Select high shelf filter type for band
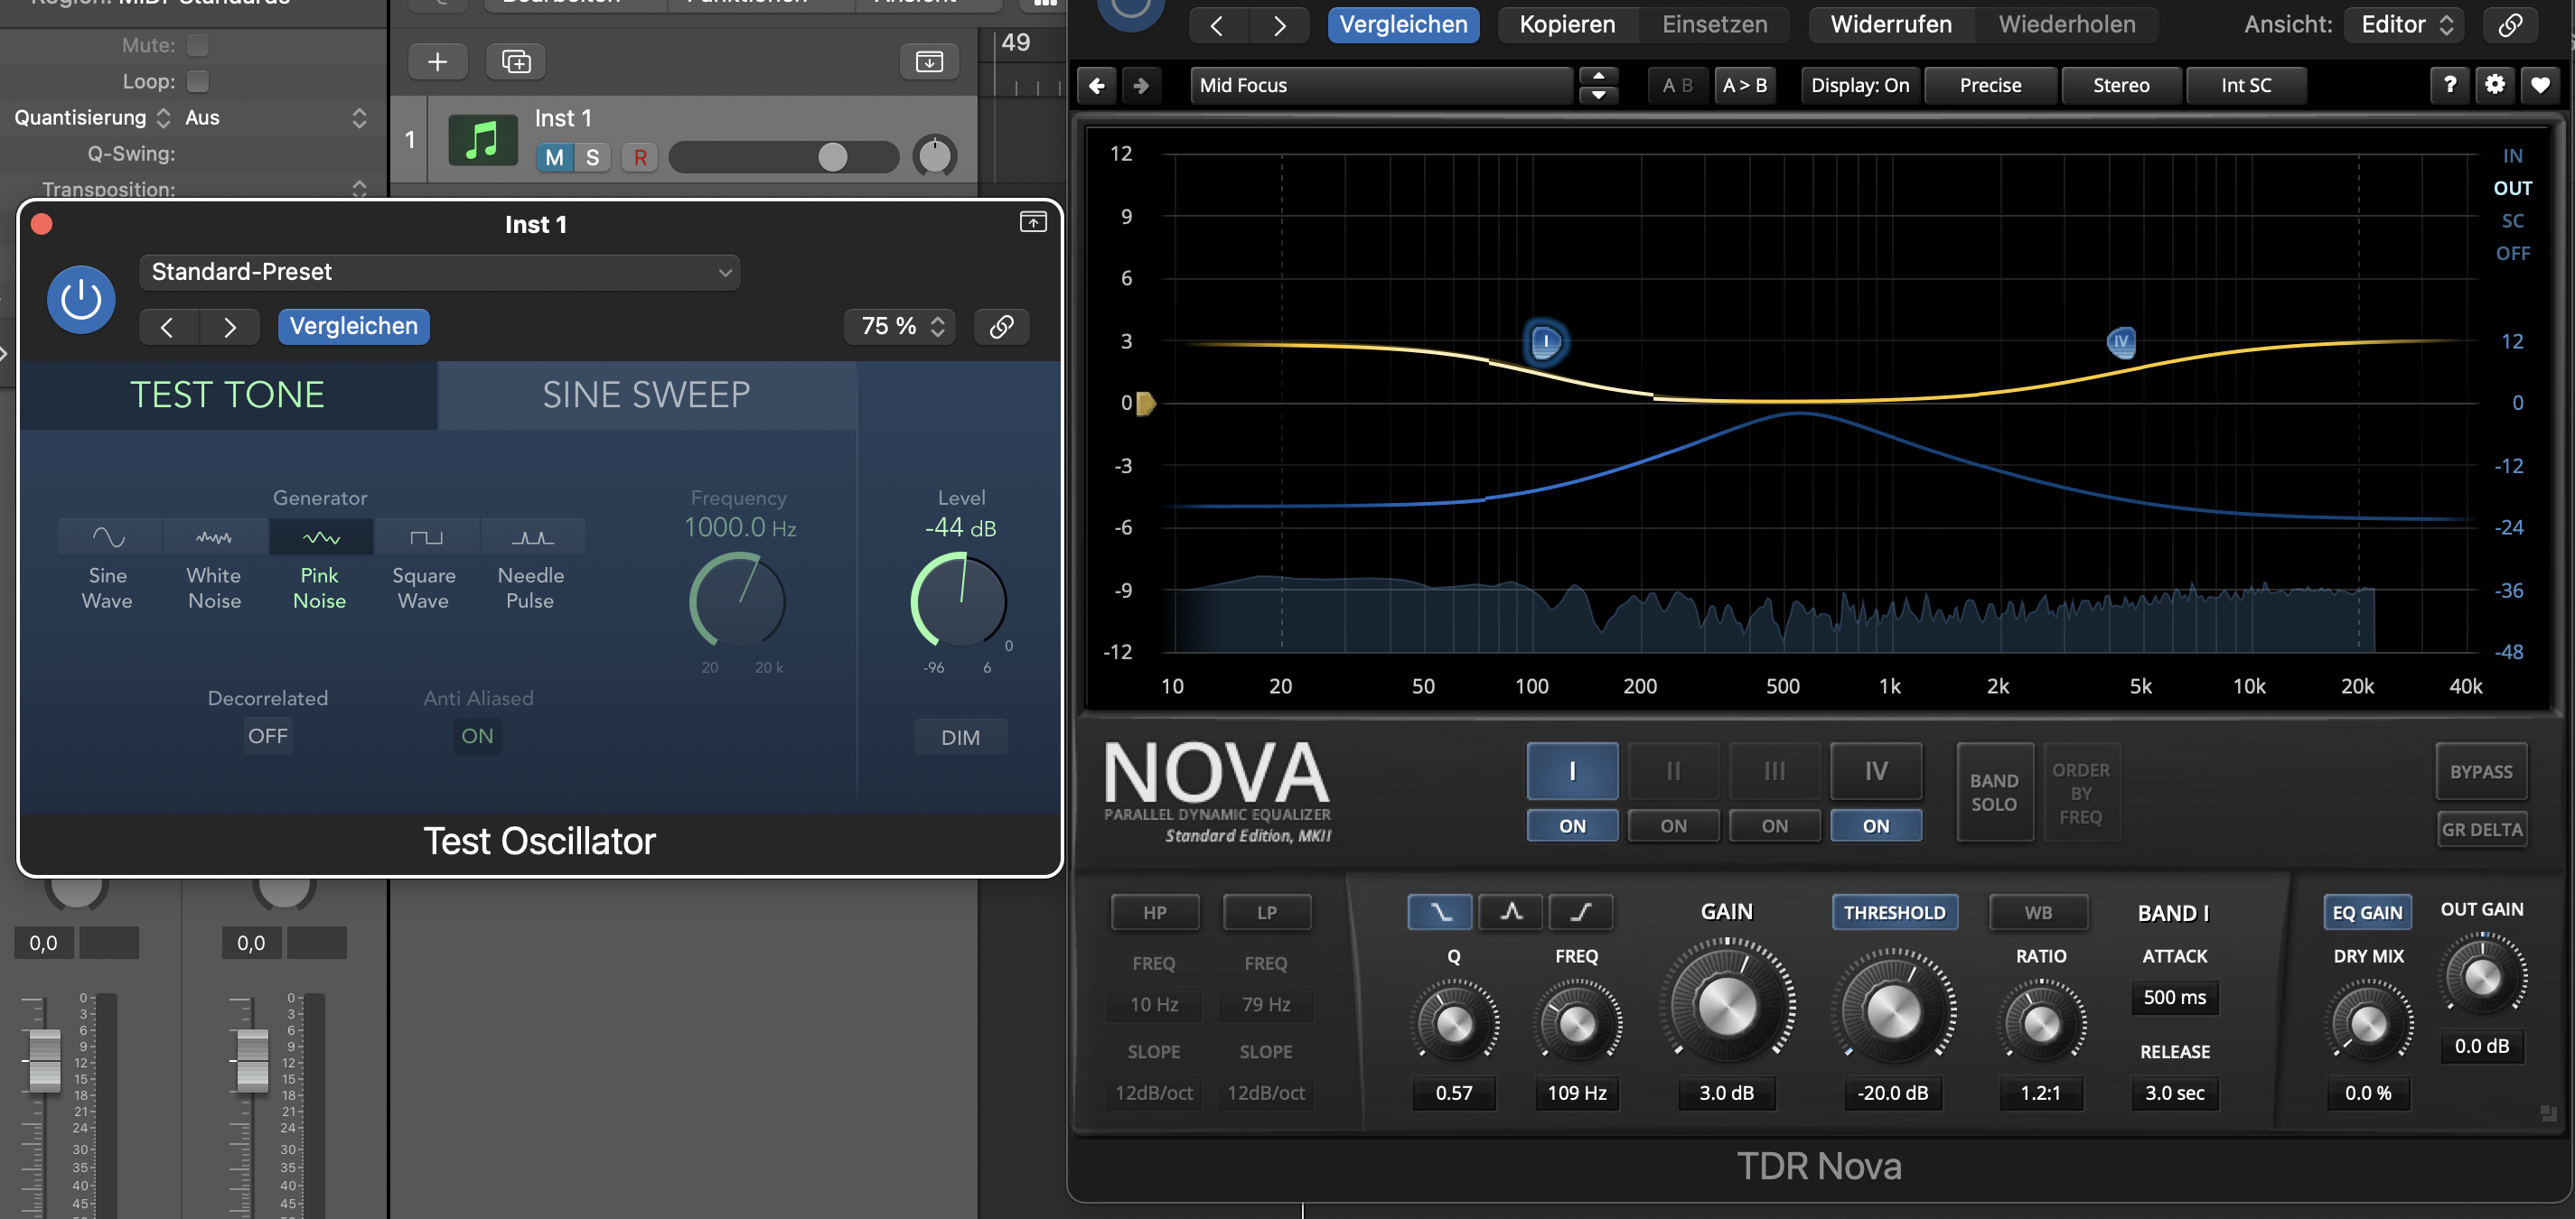Image resolution: width=2575 pixels, height=1219 pixels. pos(1580,911)
